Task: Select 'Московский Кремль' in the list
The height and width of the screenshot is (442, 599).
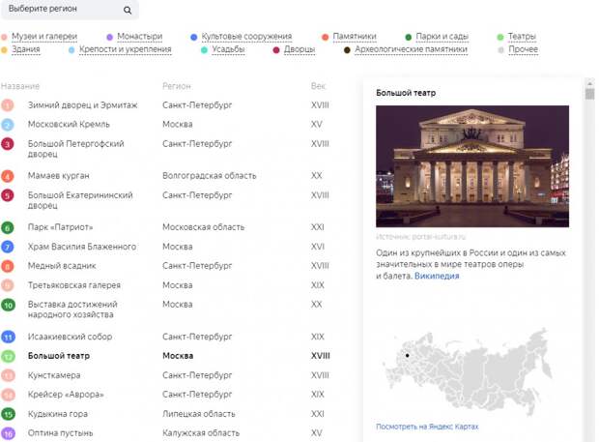Action: (x=69, y=124)
